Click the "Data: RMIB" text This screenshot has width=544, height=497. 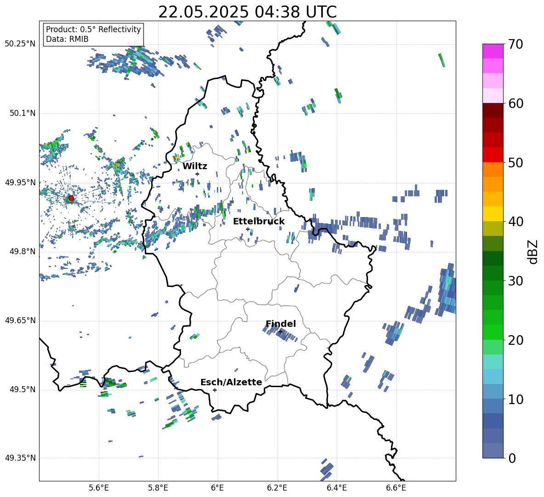coord(67,39)
